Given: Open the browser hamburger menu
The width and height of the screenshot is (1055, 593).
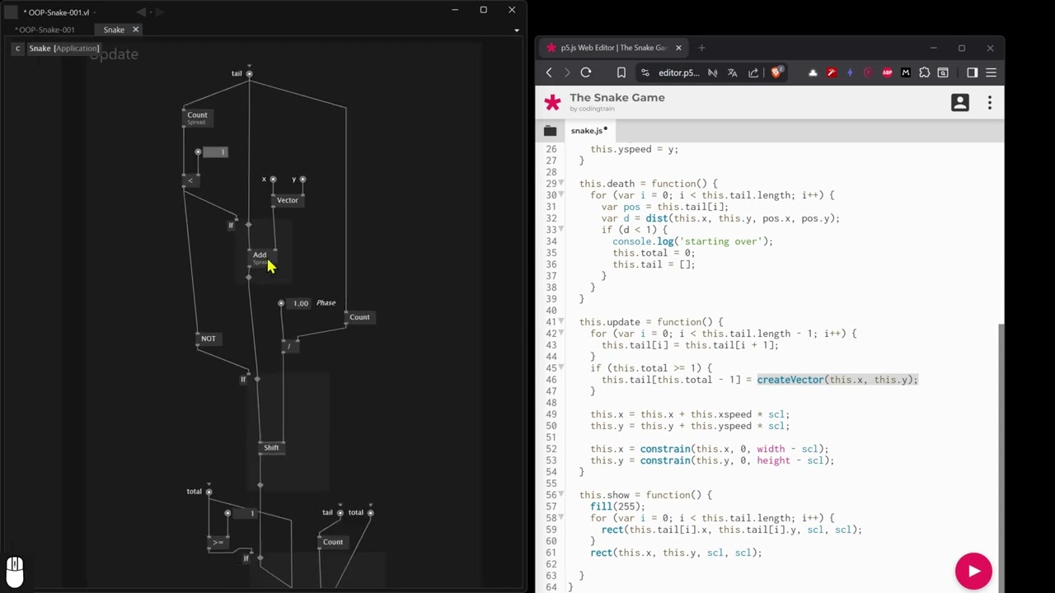Looking at the screenshot, I should tap(992, 72).
